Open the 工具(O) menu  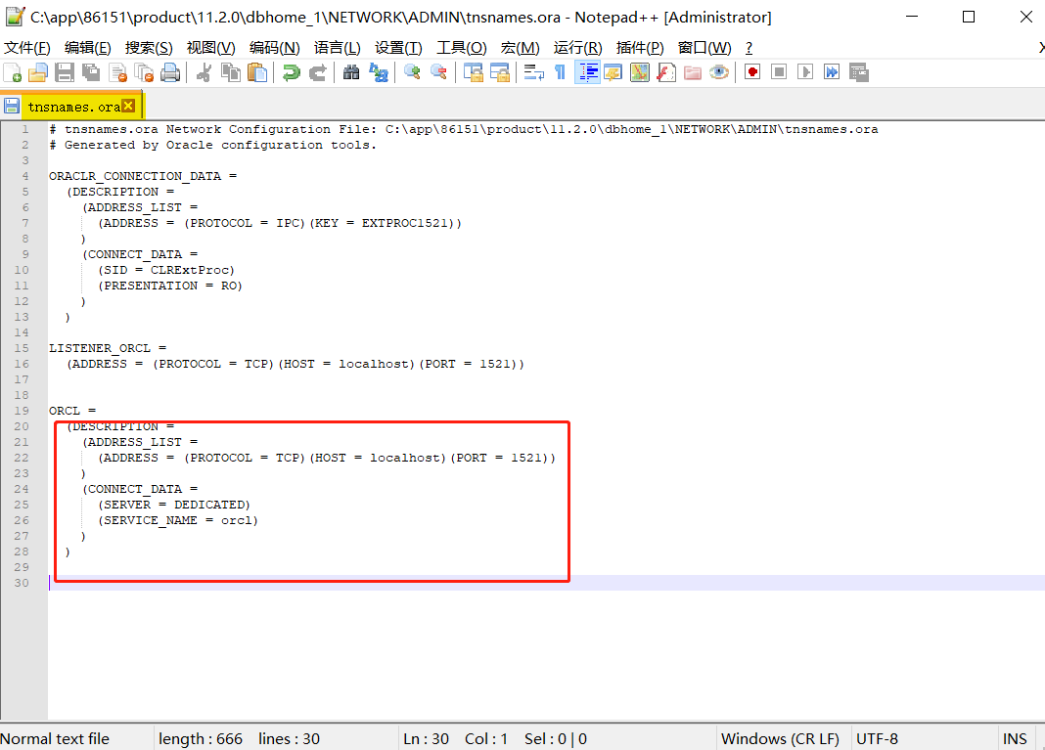tap(461, 48)
